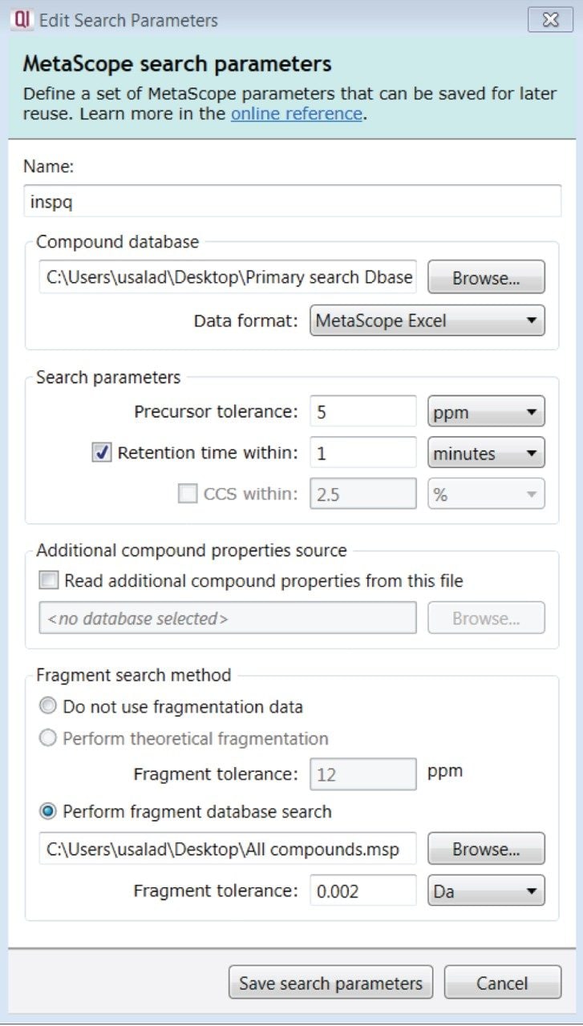Cancel the search parameters dialog

click(503, 984)
